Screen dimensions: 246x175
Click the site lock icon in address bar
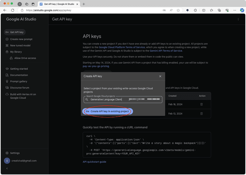(x=22, y=10)
